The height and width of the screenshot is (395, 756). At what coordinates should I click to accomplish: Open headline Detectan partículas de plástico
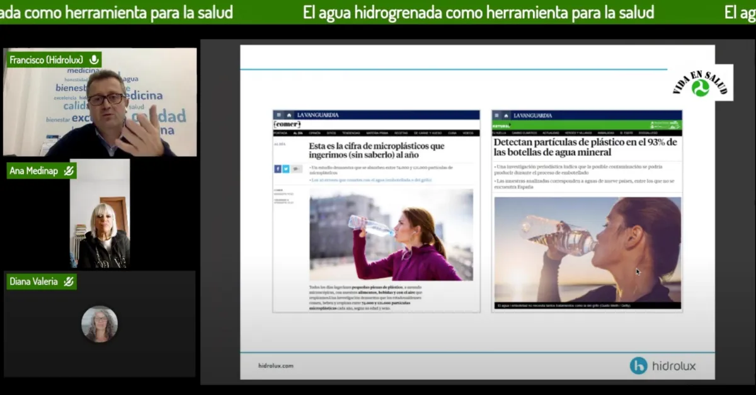[585, 147]
